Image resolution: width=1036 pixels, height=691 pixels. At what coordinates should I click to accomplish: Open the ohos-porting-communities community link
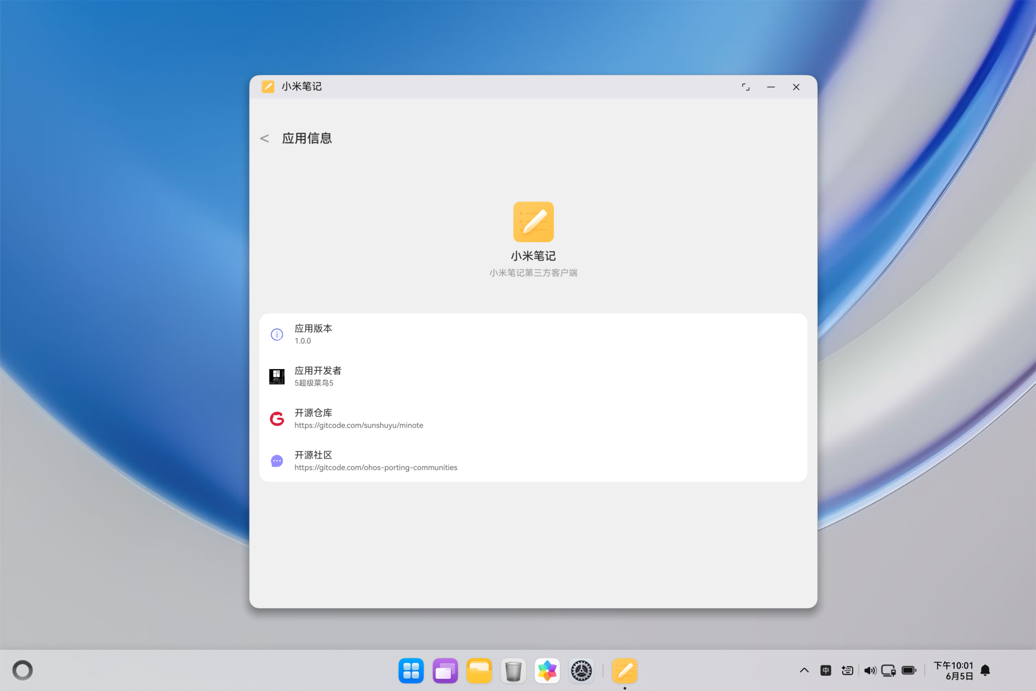[376, 467]
